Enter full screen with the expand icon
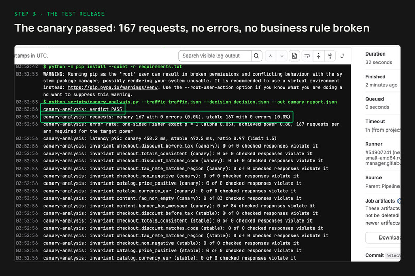The width and height of the screenshot is (415, 276). [342, 56]
